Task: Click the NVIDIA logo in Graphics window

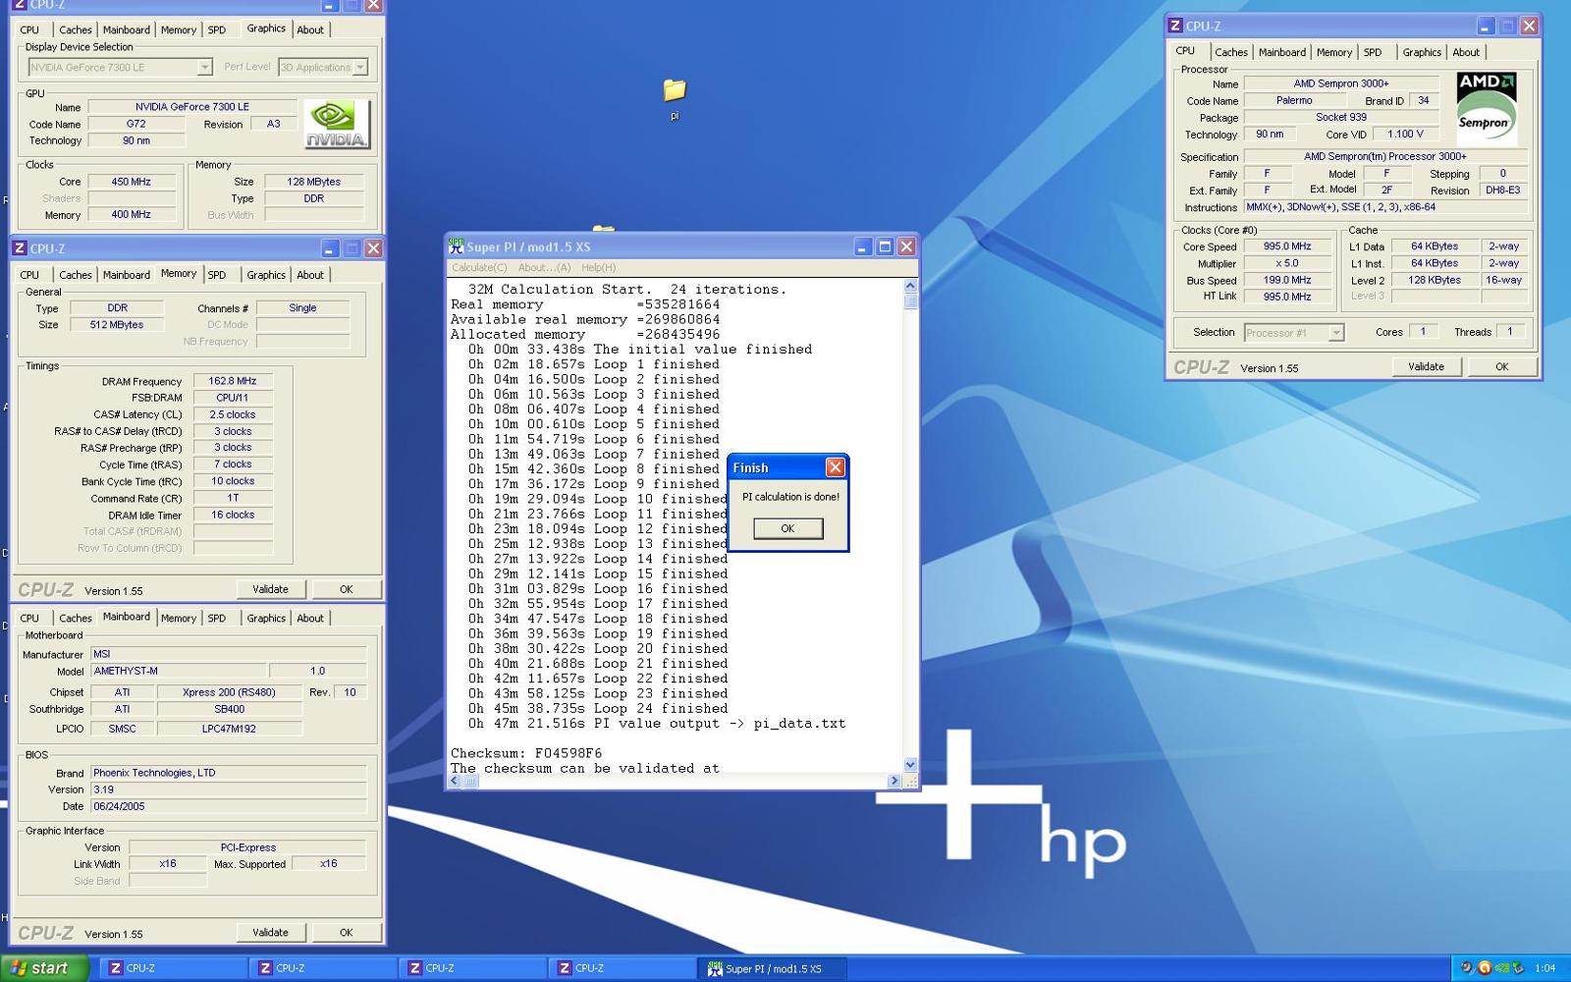Action: (337, 124)
